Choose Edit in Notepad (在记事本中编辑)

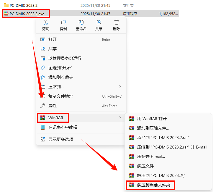(81, 127)
